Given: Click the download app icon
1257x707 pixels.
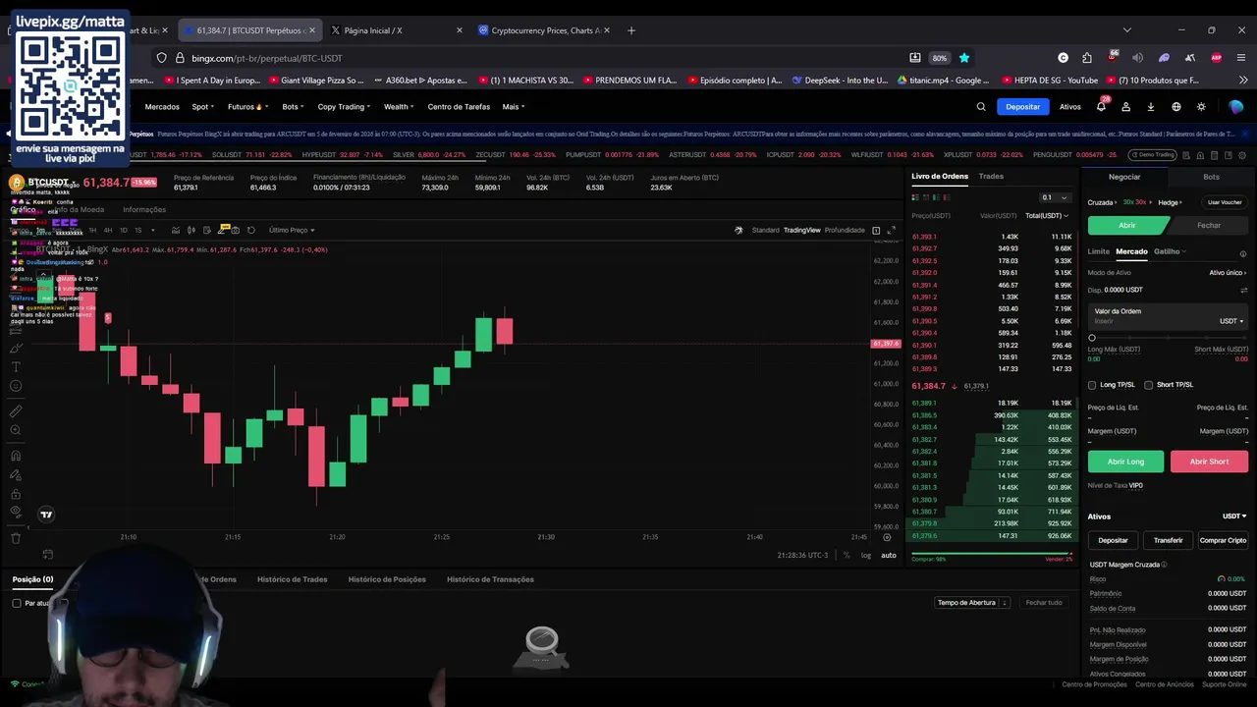Looking at the screenshot, I should (x=1151, y=107).
